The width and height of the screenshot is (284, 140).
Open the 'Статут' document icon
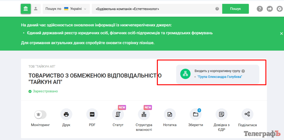[118, 114]
